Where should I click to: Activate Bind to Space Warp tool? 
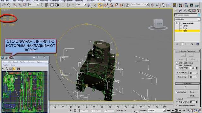coord(25,5)
